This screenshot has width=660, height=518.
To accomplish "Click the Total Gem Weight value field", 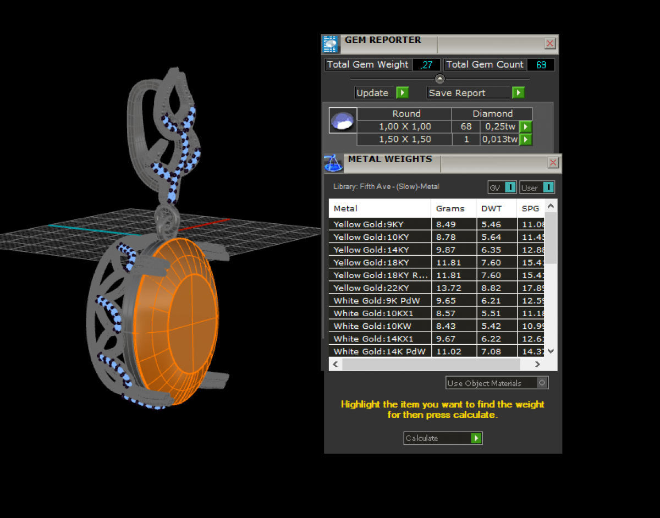I will (x=426, y=65).
